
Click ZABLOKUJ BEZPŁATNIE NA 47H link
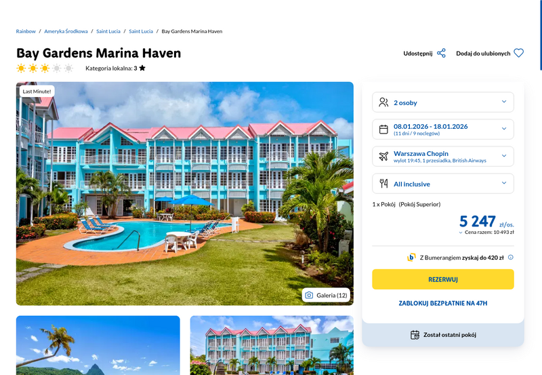click(x=443, y=303)
